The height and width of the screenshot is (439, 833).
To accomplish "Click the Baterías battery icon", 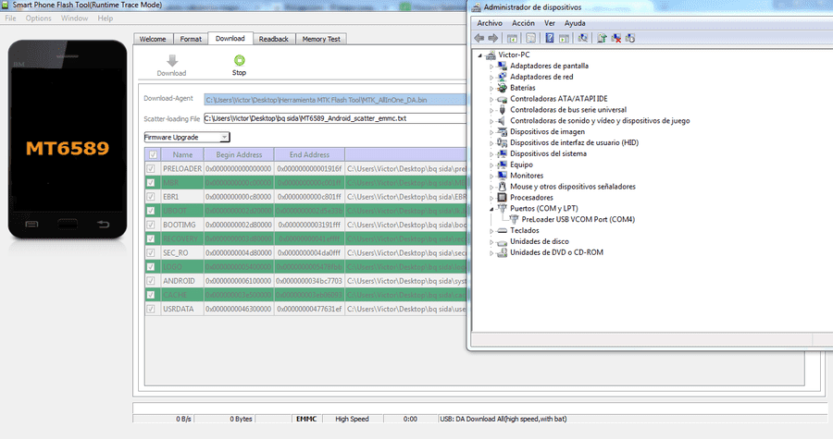I will (x=502, y=88).
